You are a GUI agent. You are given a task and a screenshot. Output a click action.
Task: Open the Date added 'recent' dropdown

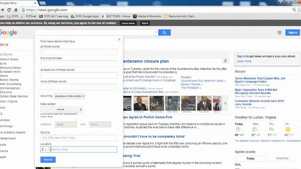[62, 109]
